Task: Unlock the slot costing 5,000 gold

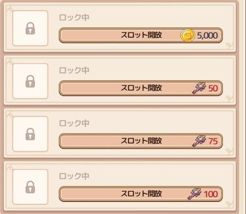Action: point(141,35)
